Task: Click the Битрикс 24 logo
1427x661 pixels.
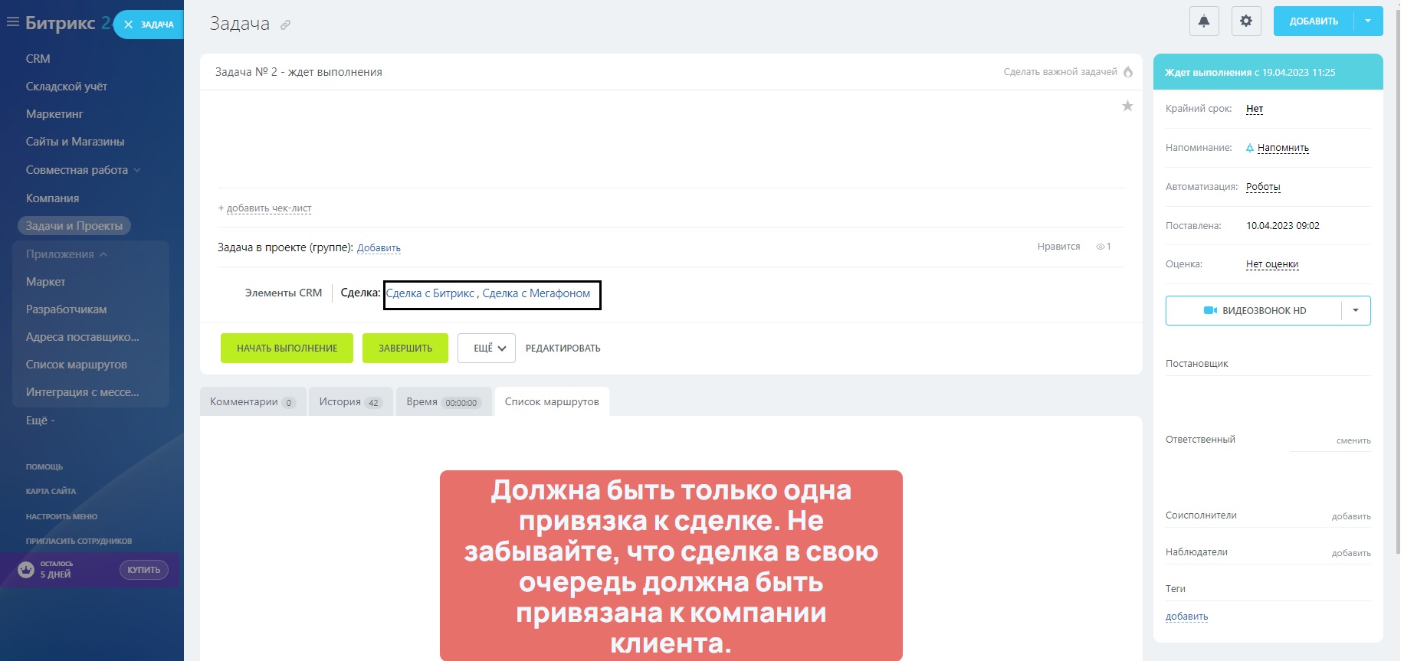Action: [67, 23]
